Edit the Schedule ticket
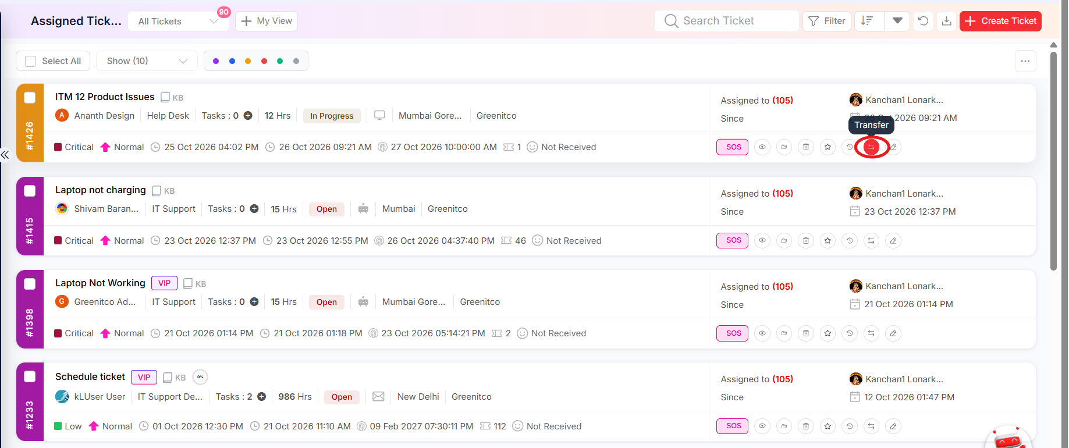This screenshot has height=448, width=1069. coord(893,426)
